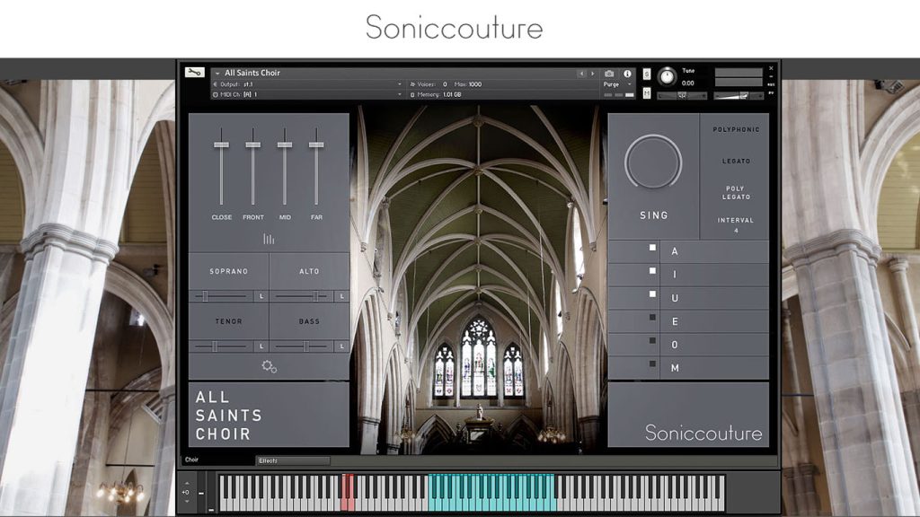Open the mixer bars icon below mic faders

(x=269, y=239)
